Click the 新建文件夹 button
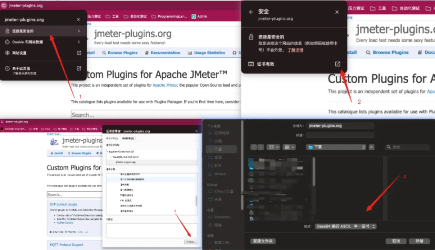 pyautogui.click(x=263, y=241)
